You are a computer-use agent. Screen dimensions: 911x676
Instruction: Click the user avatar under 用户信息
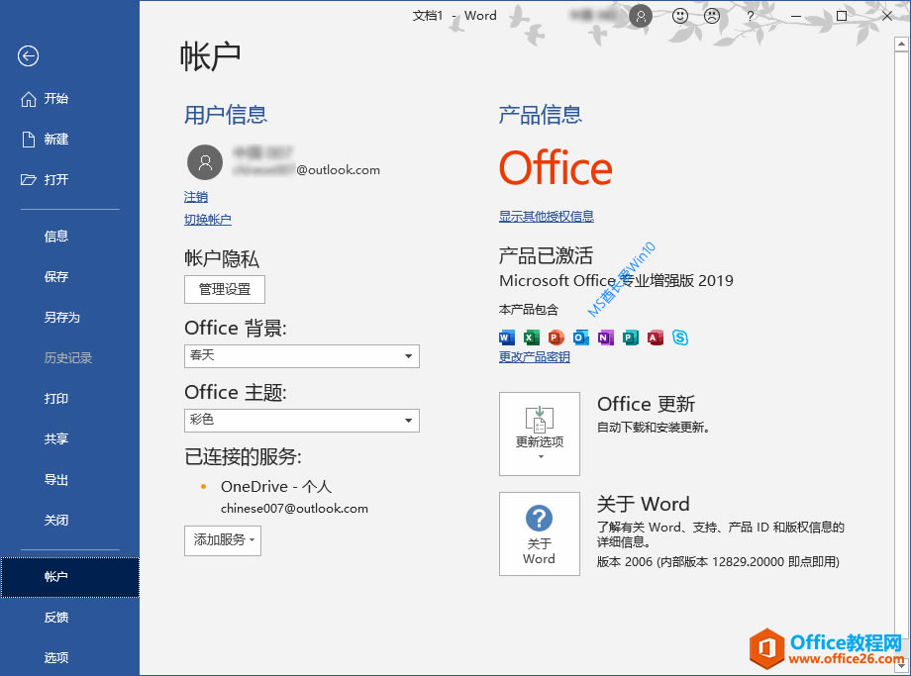[205, 162]
